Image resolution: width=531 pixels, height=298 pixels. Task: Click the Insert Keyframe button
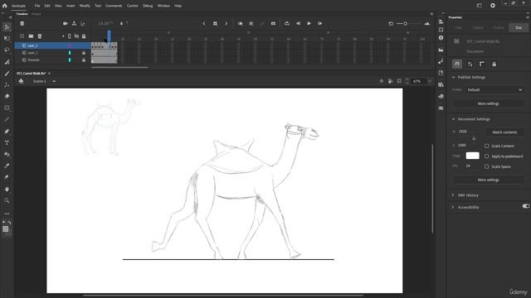[x=215, y=24]
